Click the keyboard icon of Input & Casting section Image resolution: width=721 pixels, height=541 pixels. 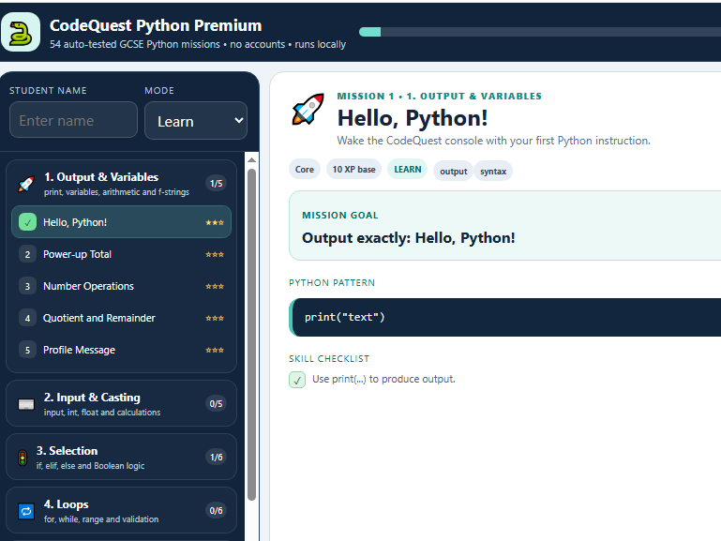pyautogui.click(x=26, y=404)
